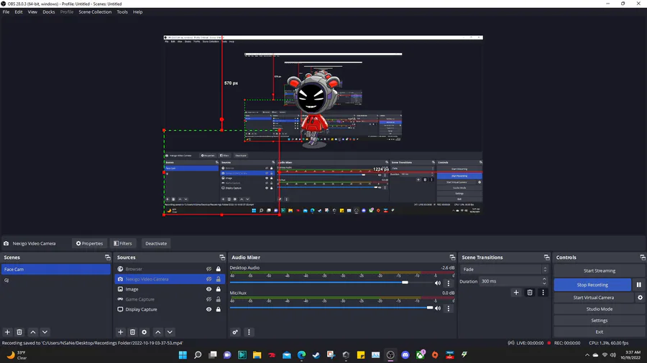Add a new scene with plus icon

point(7,332)
